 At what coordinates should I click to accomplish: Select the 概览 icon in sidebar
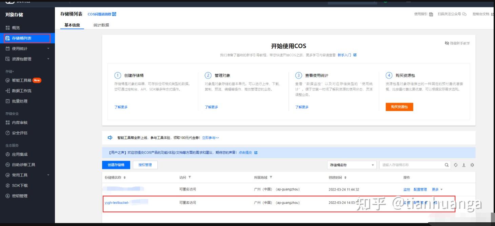coord(8,27)
